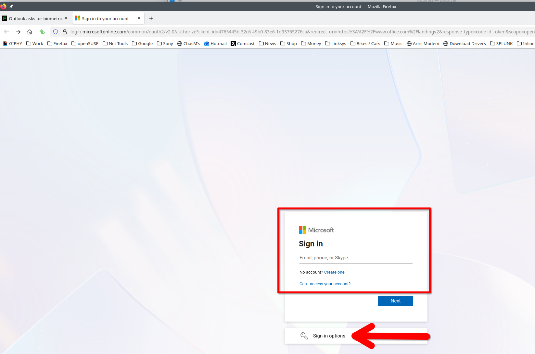Open the Sony bookmarks folder
The height and width of the screenshot is (354, 535).
pos(165,43)
